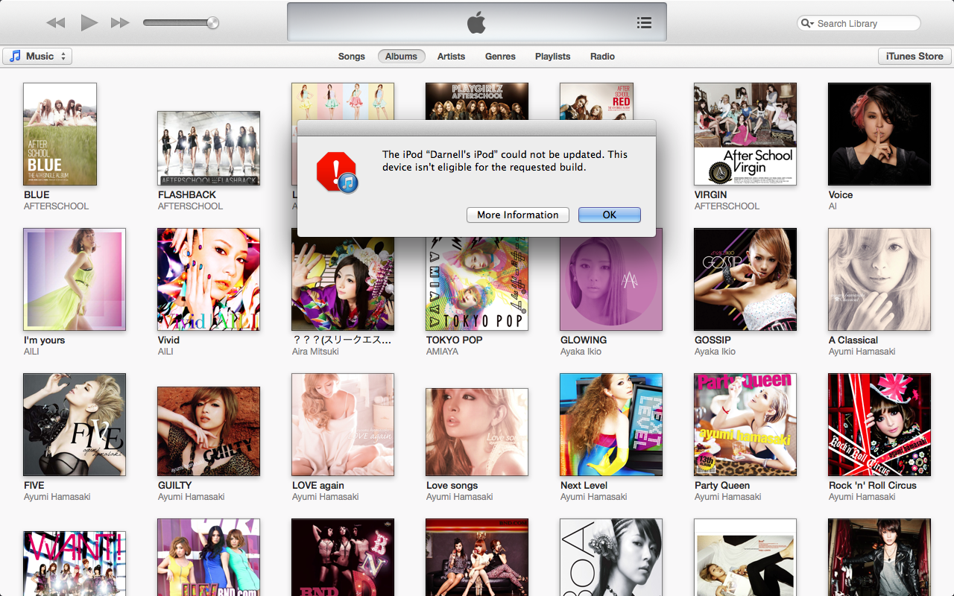Screen dimensions: 954x596
Task: Click the 'VIRGIN' album title text
Action: click(x=710, y=194)
